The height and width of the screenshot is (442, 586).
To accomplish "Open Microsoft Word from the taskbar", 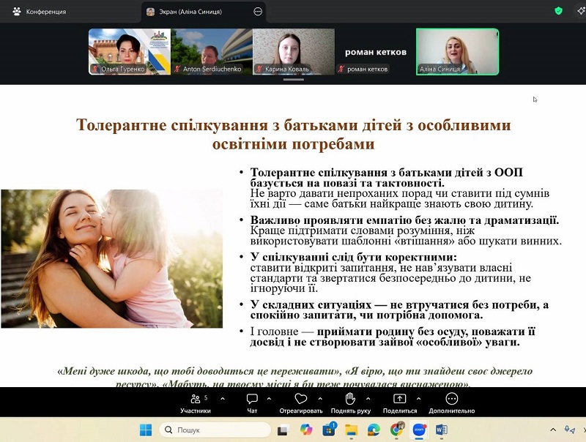I will point(441,430).
